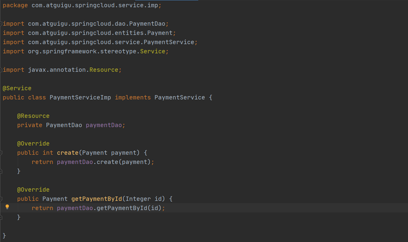Click the implements keyword in the class declaration
This screenshot has height=242, width=408.
[133, 98]
